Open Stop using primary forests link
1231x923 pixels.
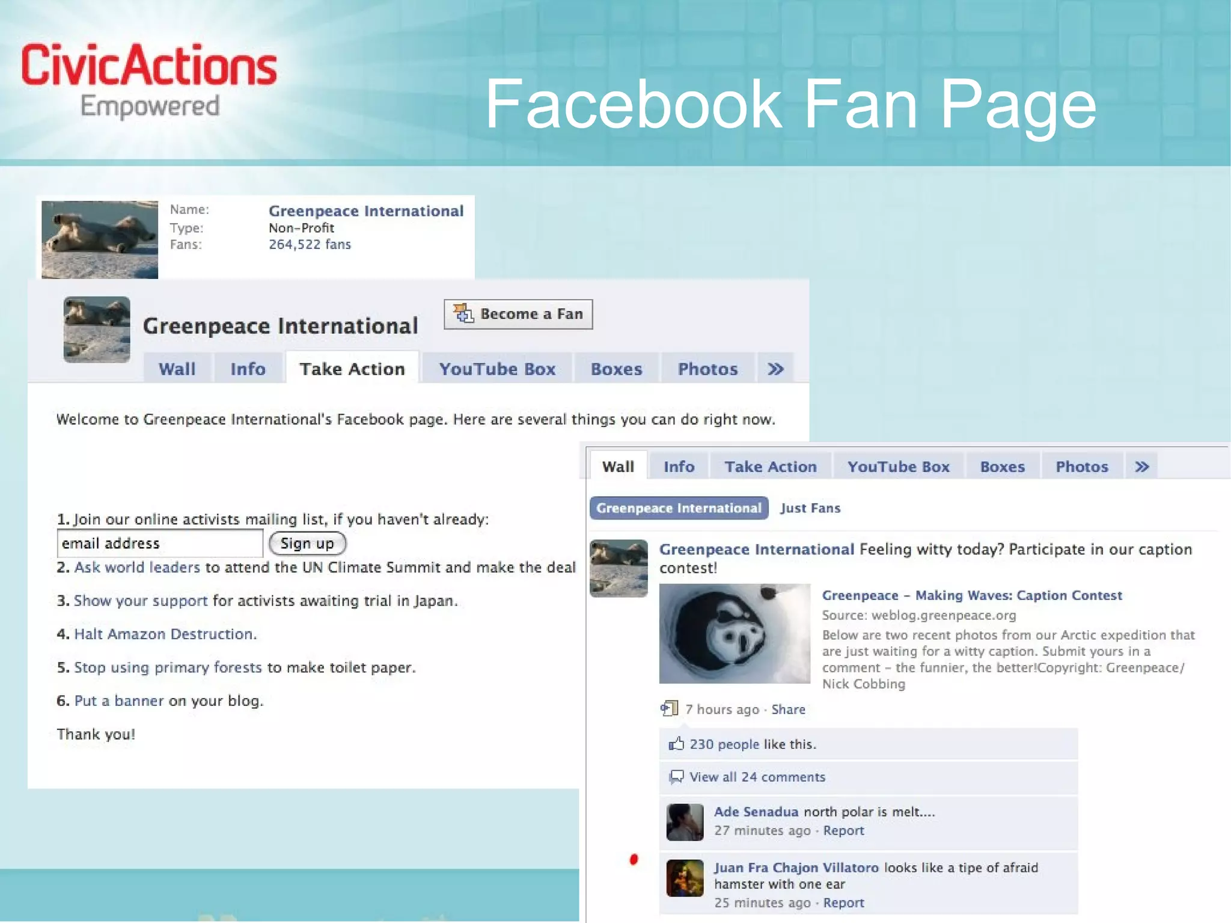(x=168, y=667)
